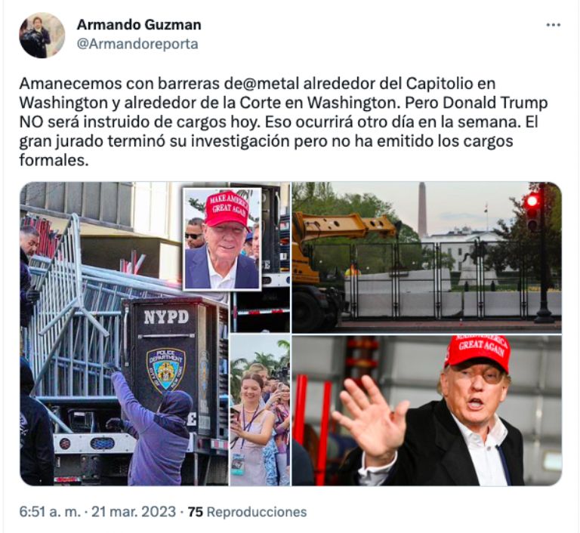
Task: Open the @Armandoreporta handle link
Action: (x=137, y=44)
